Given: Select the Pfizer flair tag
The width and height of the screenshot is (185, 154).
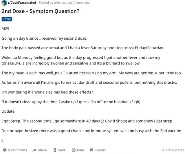Looking at the screenshot, I should (x=7, y=19).
